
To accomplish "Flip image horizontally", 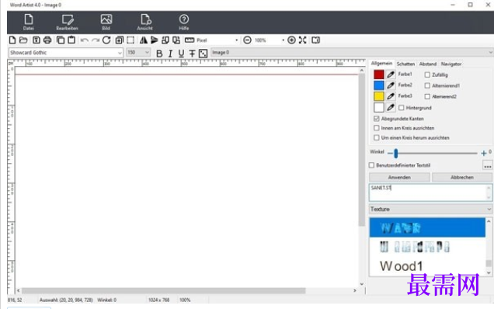I will tap(144, 40).
